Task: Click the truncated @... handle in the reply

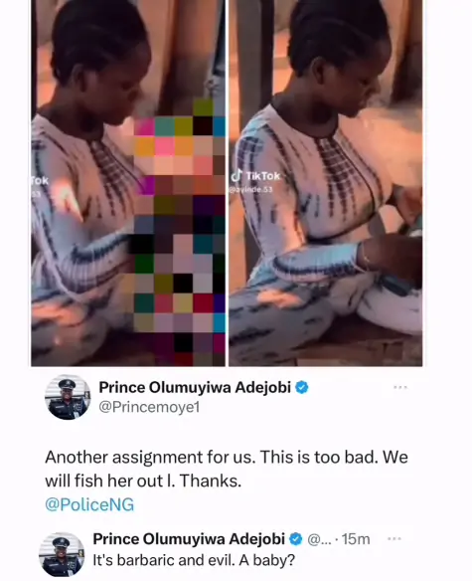Action: (x=319, y=539)
